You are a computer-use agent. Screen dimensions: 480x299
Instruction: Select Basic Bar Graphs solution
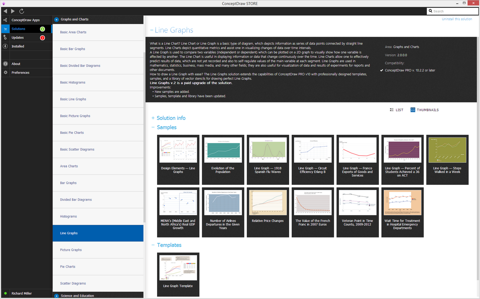(98, 49)
